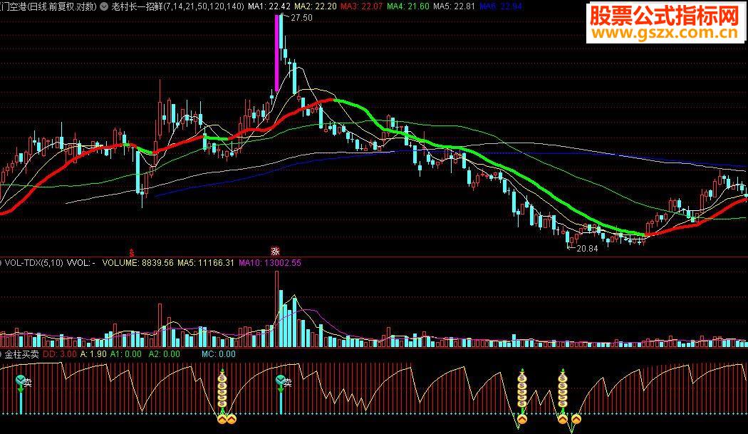
Task: Click the green MA4: 21.60 value
Action: (x=408, y=6)
